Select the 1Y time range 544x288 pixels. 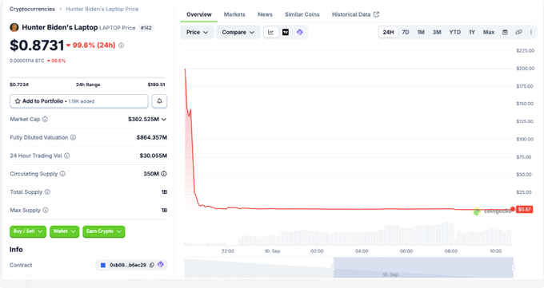pos(472,32)
